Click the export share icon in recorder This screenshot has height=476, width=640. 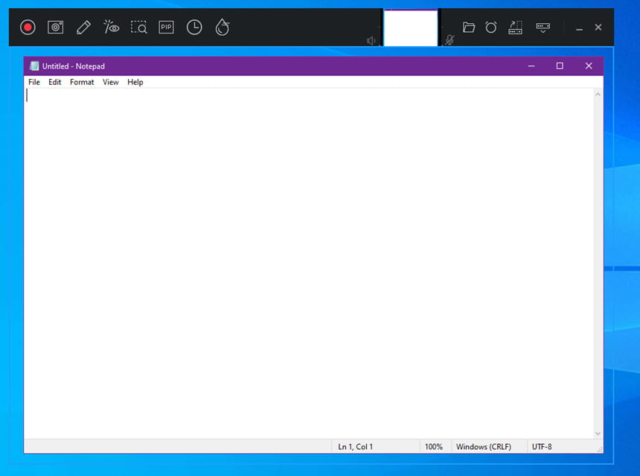click(x=515, y=28)
